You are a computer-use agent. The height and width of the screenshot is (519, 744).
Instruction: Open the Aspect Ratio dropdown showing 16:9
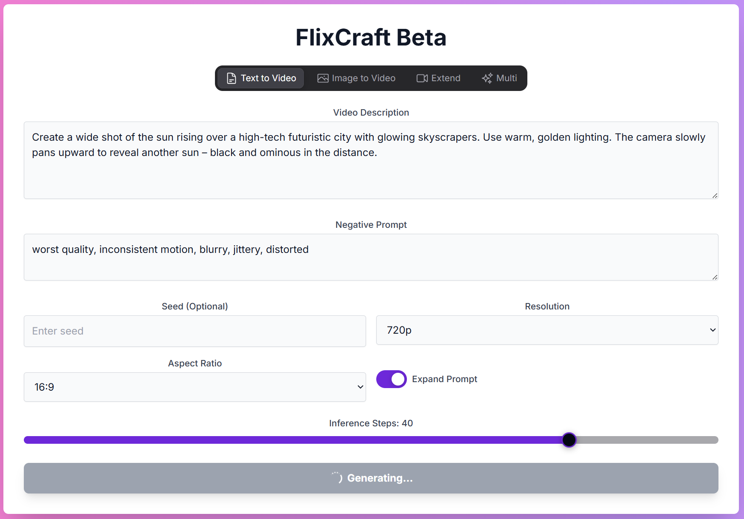click(195, 387)
